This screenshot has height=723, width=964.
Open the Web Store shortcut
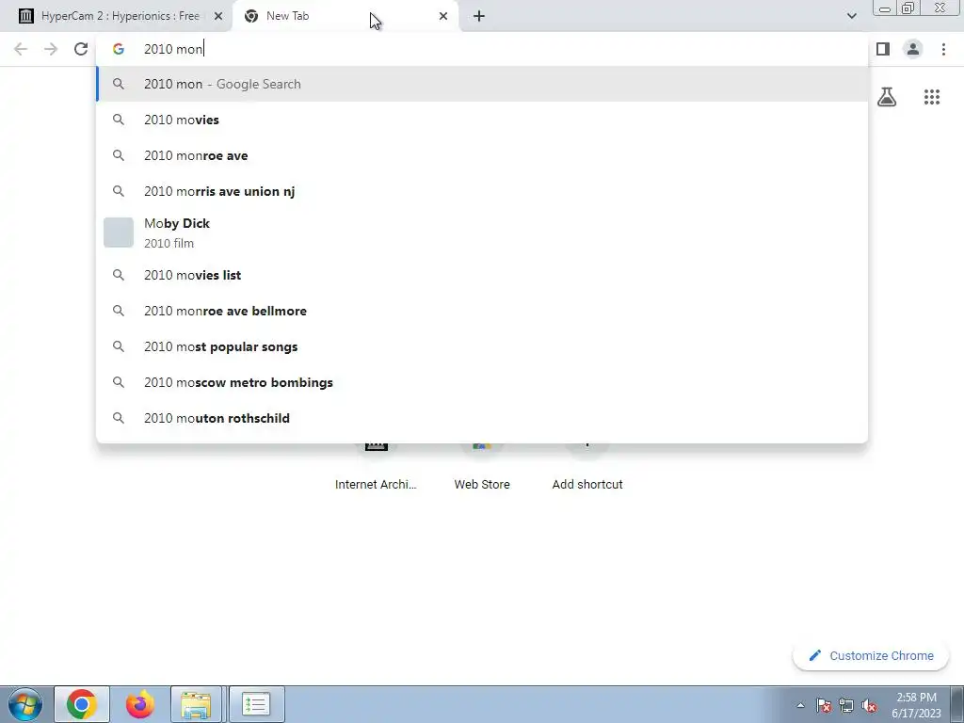(482, 467)
